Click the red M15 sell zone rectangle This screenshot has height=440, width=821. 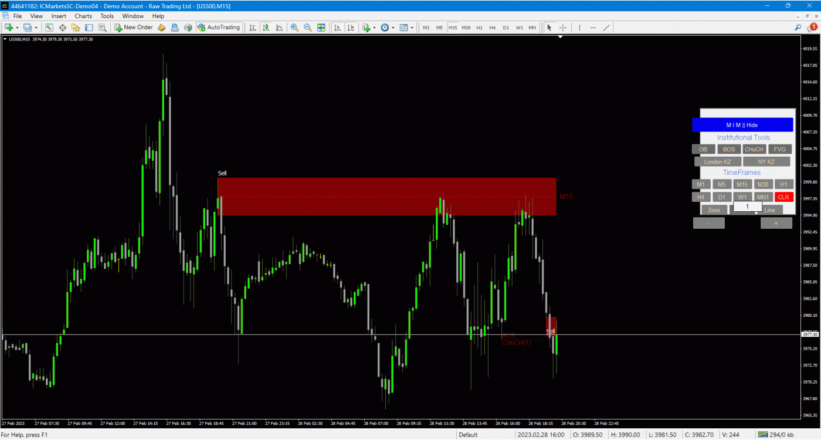(x=387, y=197)
